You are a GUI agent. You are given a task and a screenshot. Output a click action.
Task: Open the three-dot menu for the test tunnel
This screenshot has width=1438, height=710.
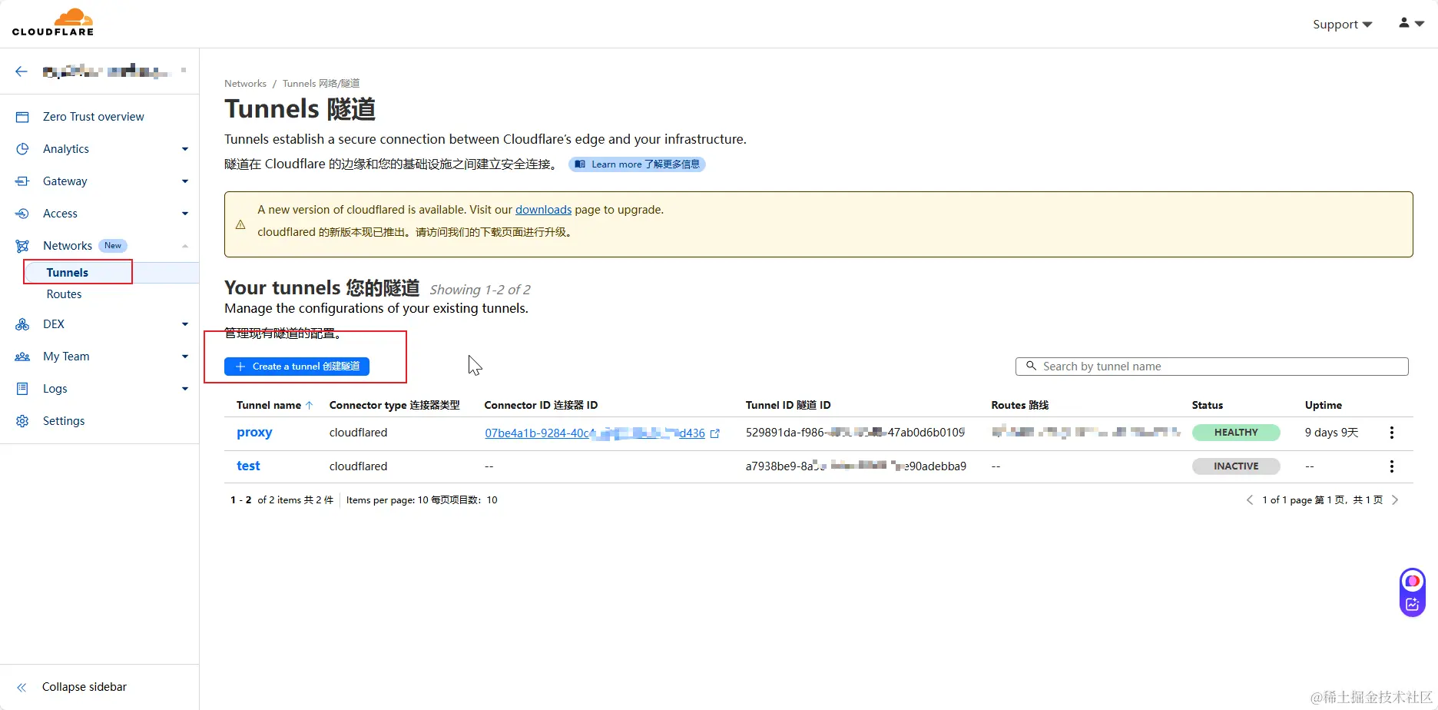(1391, 466)
